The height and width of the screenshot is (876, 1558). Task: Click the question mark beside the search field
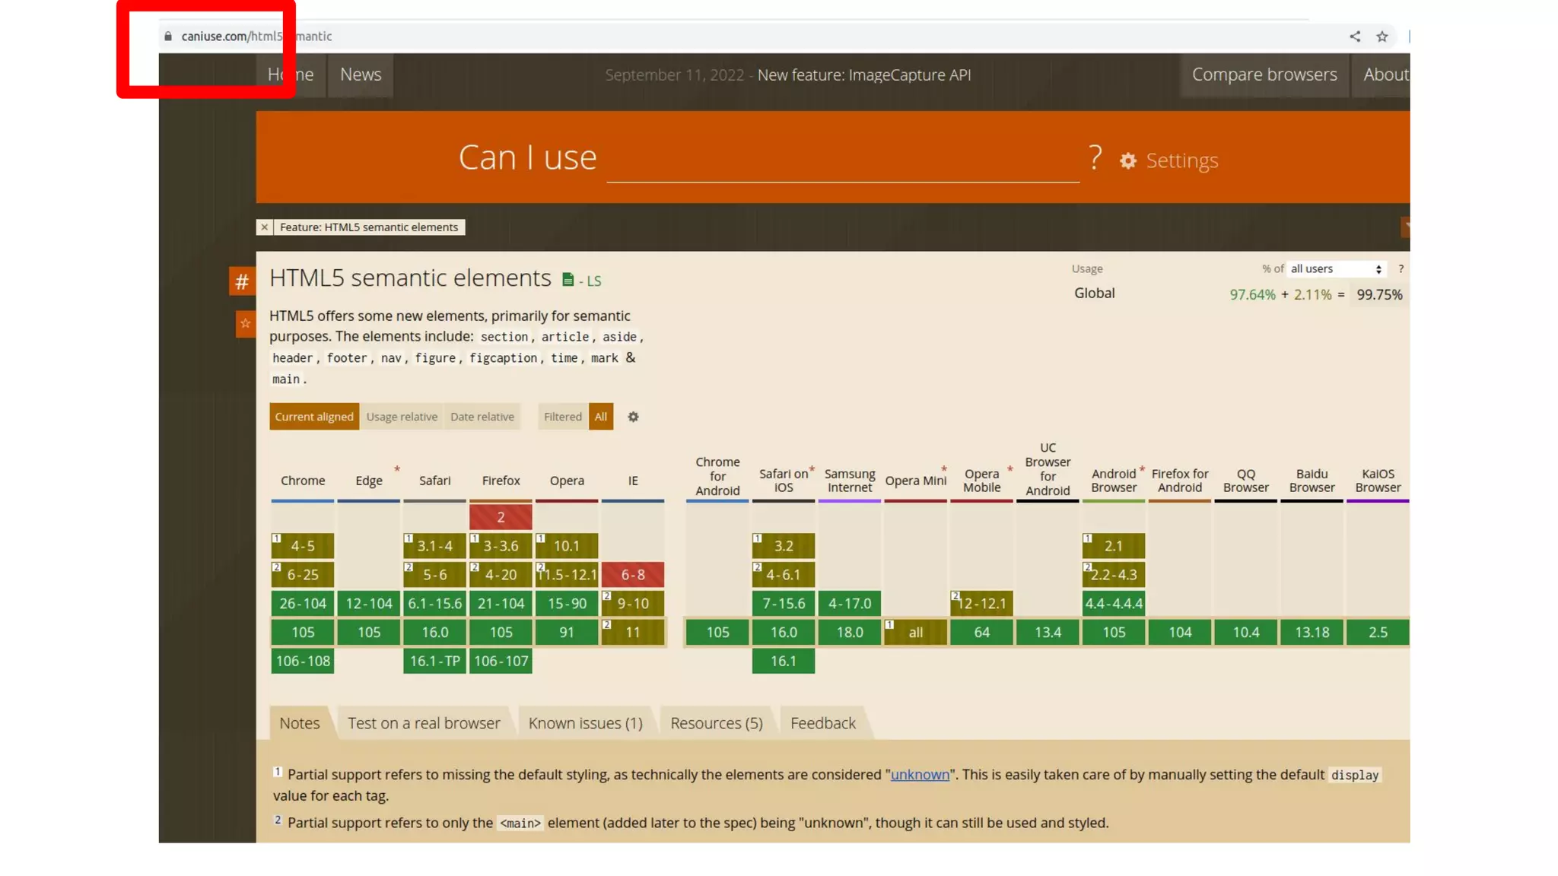pos(1095,158)
